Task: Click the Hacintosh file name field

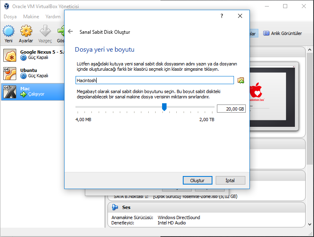Action: [x=155, y=80]
